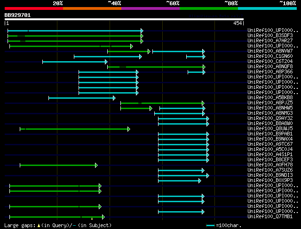Viewport: 301px width, 229px height.
Task: Click the green alignment bar in A8PJZ5 row
Action: pos(161,103)
